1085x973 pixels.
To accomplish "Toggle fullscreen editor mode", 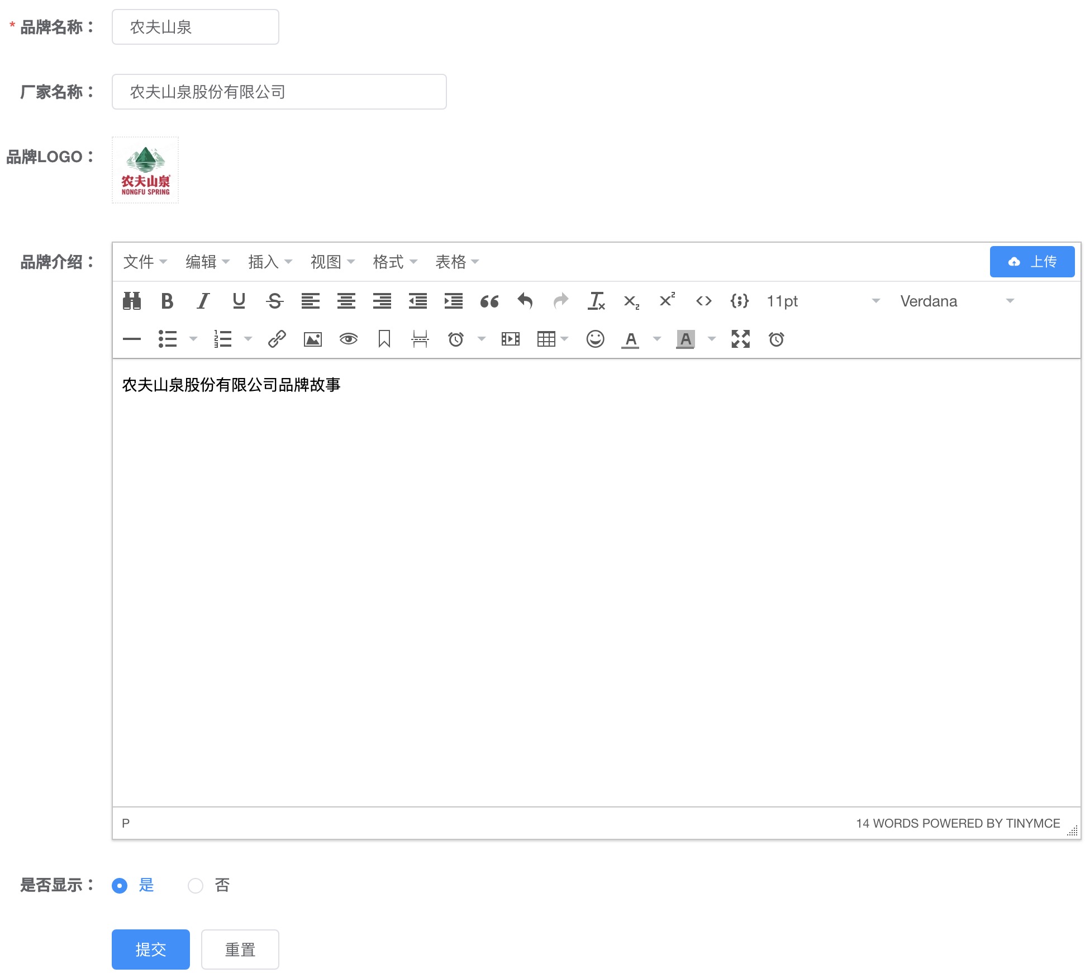I will [741, 339].
